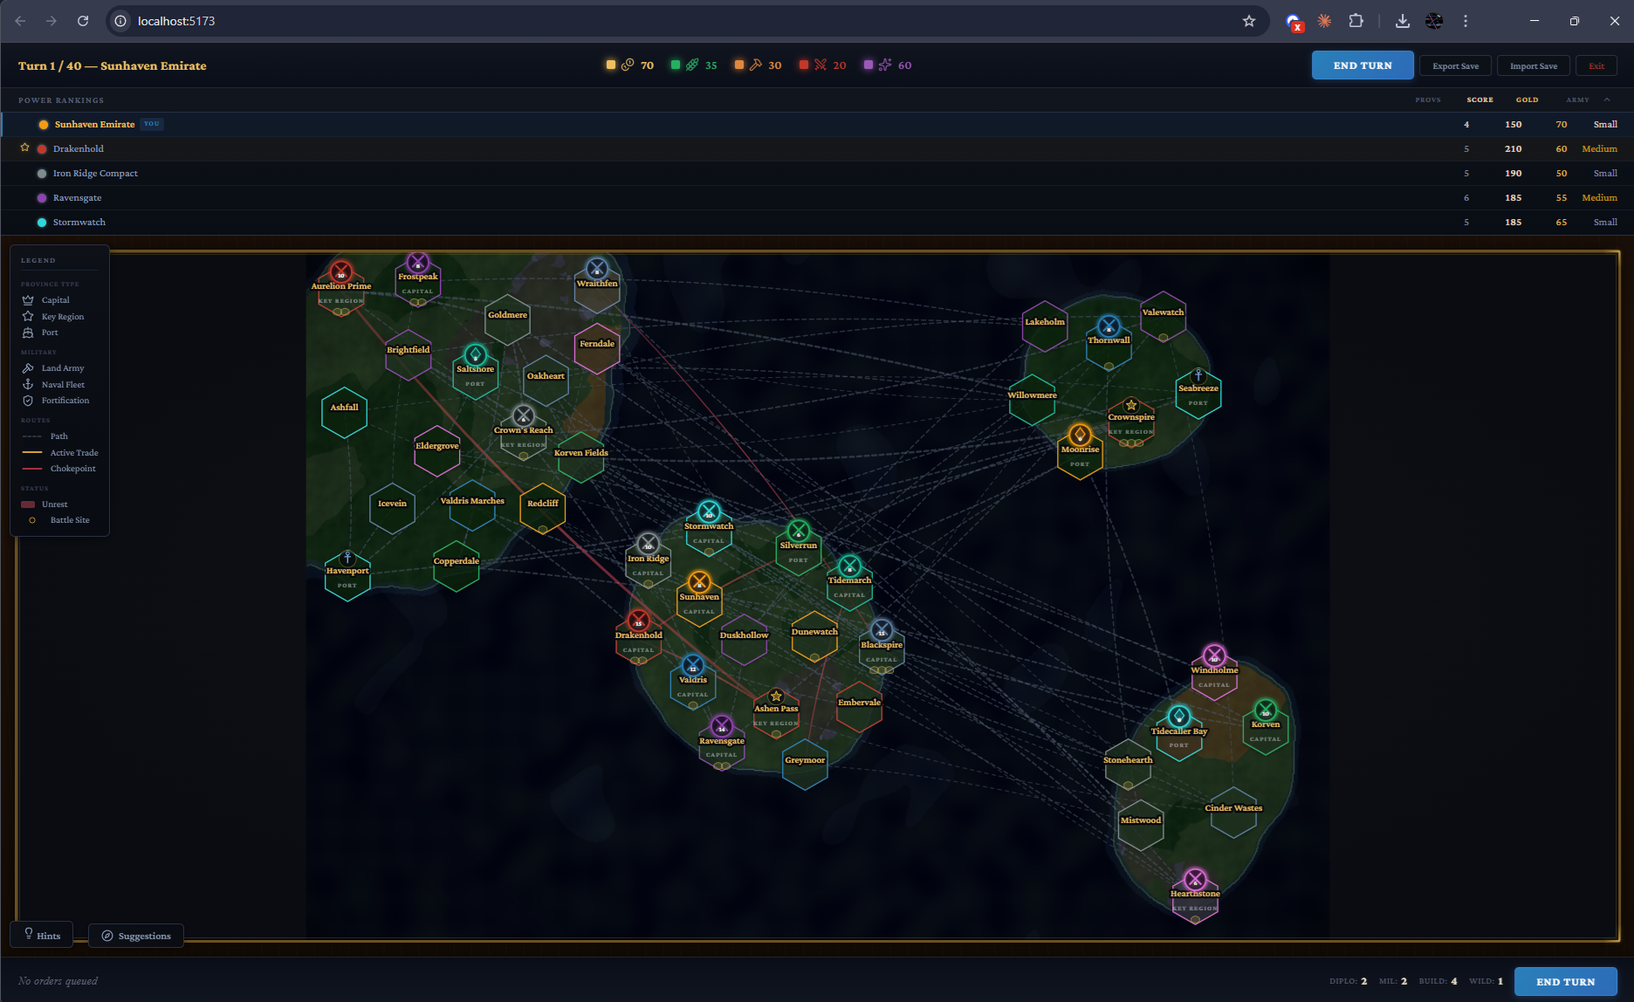The image size is (1634, 1002).
Task: Select the Tidecaller Bay port icon
Action: 1179,717
